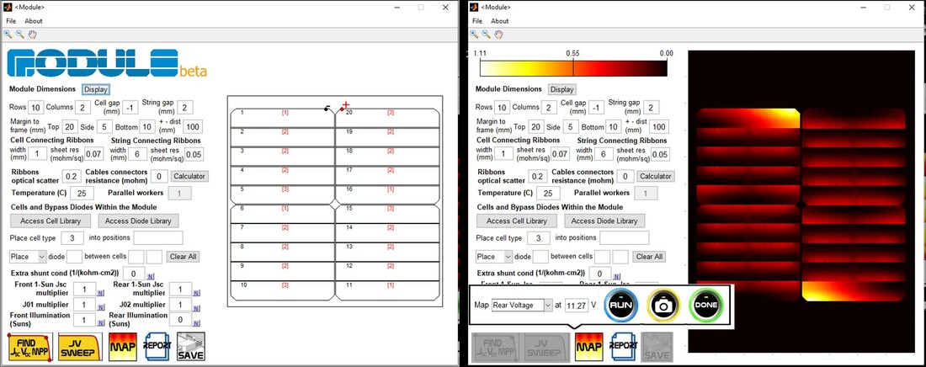Click the FIND Jsc Voc MPP icon in left window
Viewport: 926px width, 367px height.
[30, 347]
